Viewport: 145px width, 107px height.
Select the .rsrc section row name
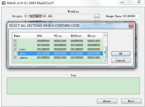[22, 49]
